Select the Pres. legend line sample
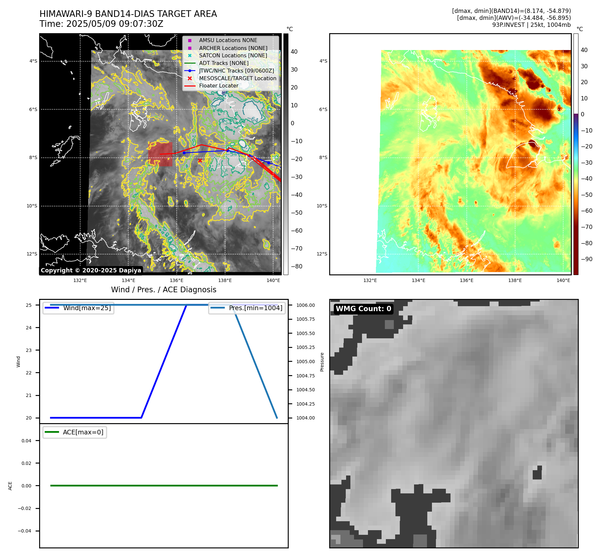This screenshot has height=560, width=601. (217, 308)
